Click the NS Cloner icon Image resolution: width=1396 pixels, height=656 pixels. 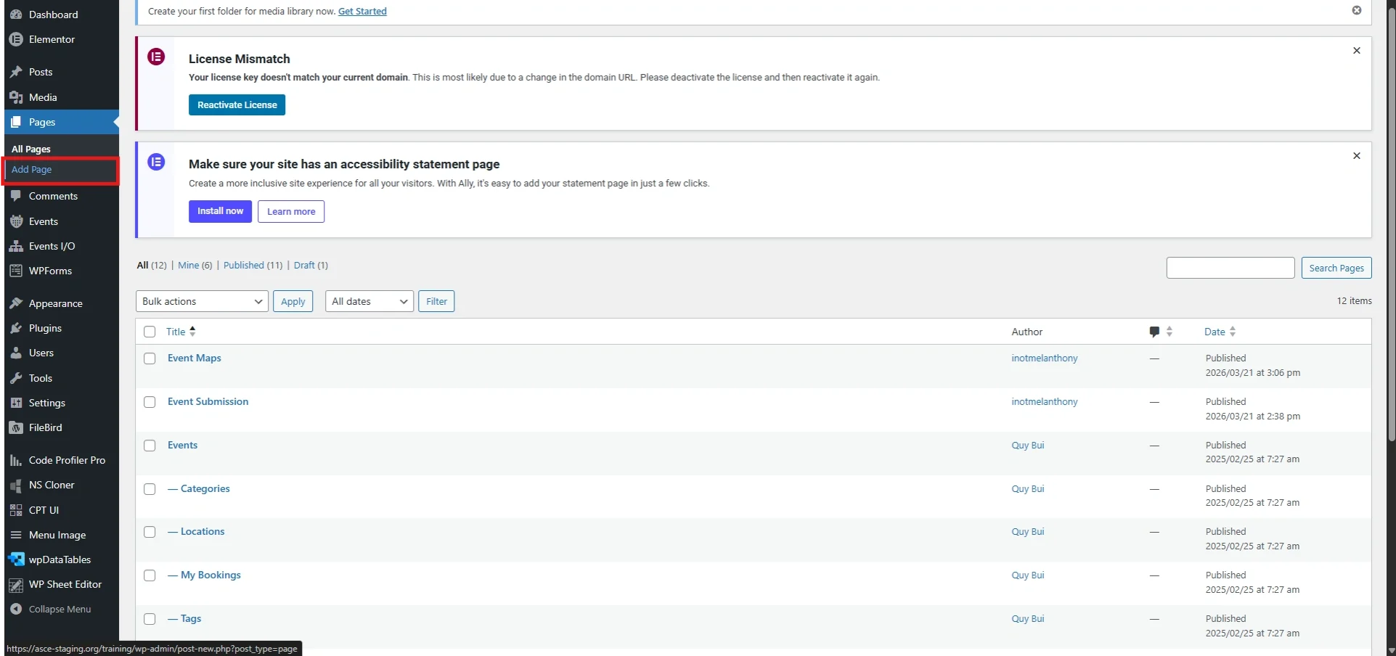[16, 485]
